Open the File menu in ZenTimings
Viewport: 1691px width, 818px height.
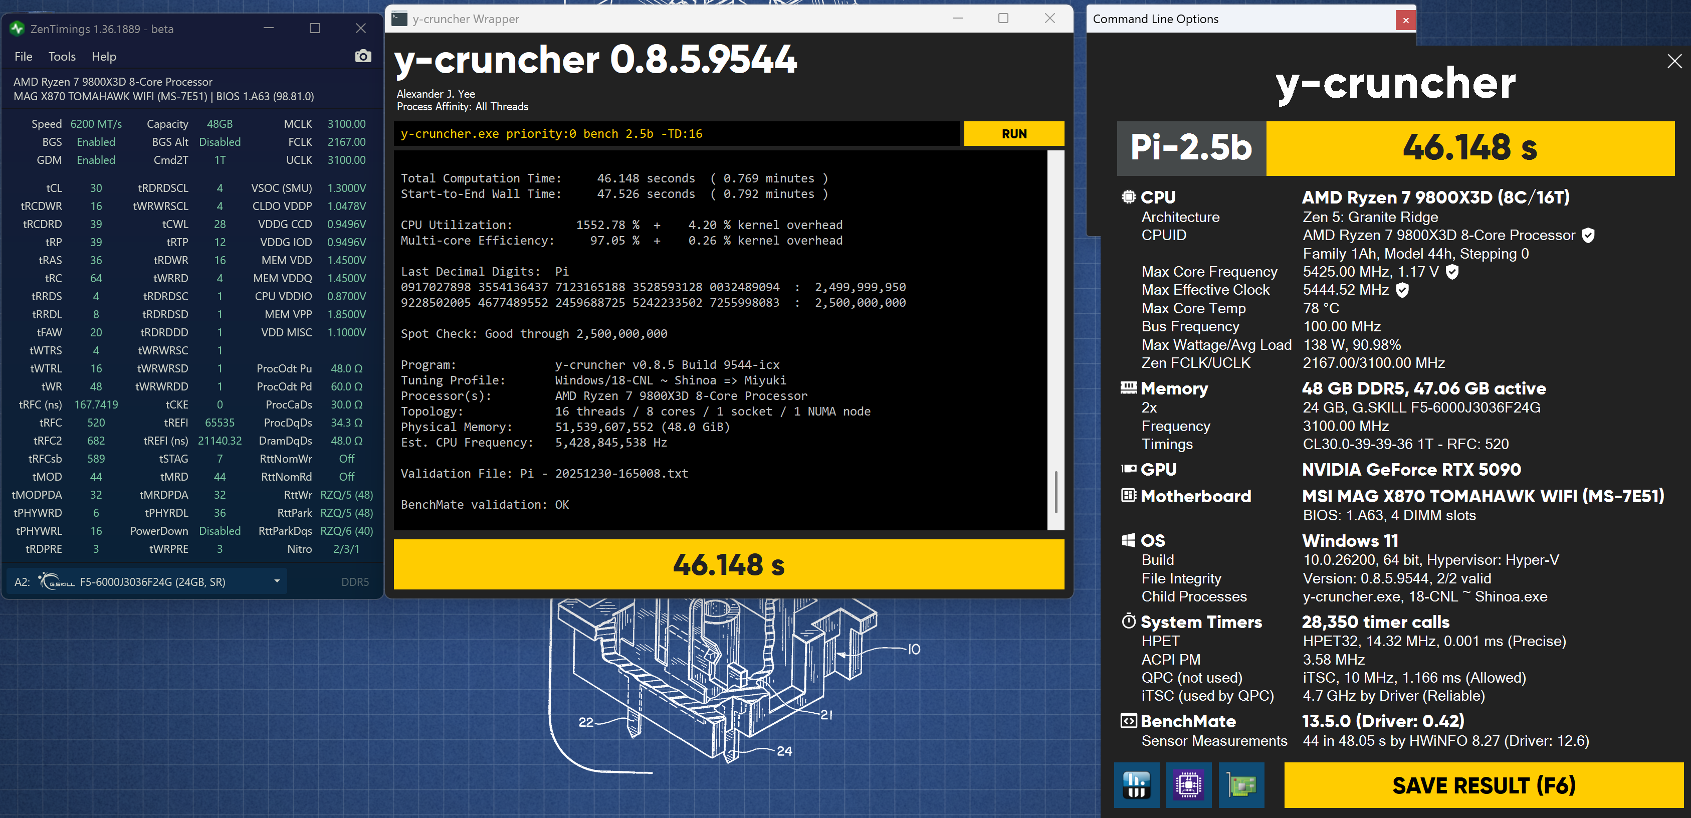pos(23,57)
